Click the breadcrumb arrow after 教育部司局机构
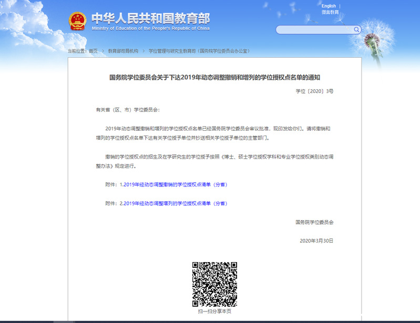This screenshot has height=323, width=420. click(144, 51)
